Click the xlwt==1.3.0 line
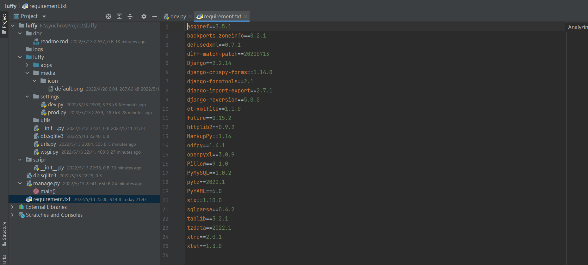Viewport: 588px width, 265px height. 204,246
